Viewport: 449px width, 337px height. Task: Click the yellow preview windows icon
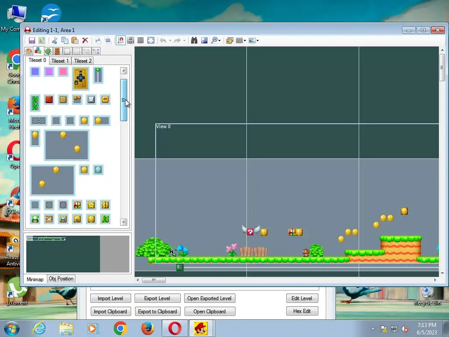point(229,40)
